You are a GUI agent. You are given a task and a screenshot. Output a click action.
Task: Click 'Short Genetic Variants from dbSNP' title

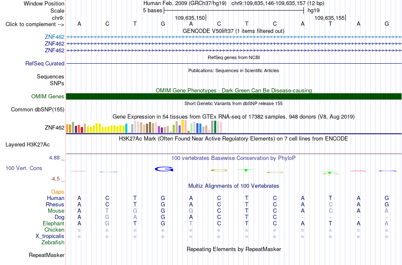234,103
